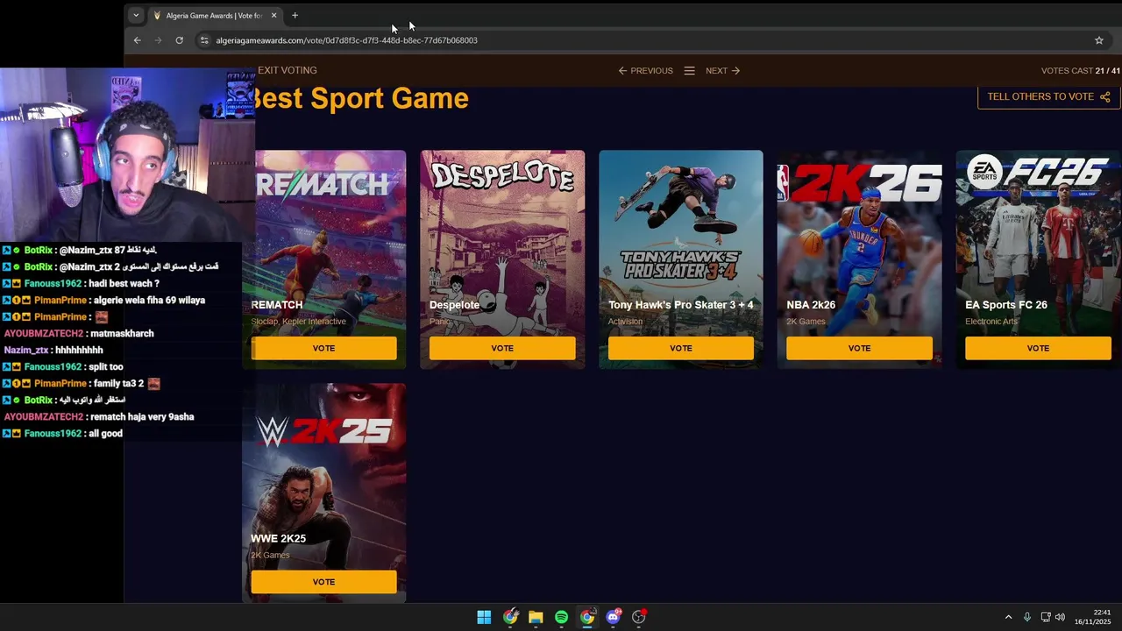1122x631 pixels.
Task: Open OBS Studio from the taskbar
Action: pos(639,617)
